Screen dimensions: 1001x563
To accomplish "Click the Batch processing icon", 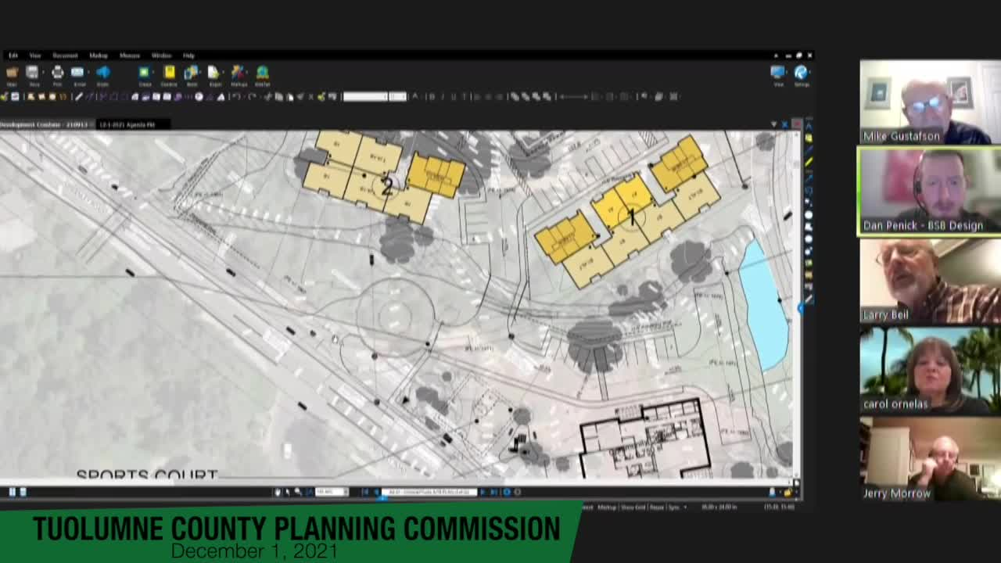I will pos(190,73).
